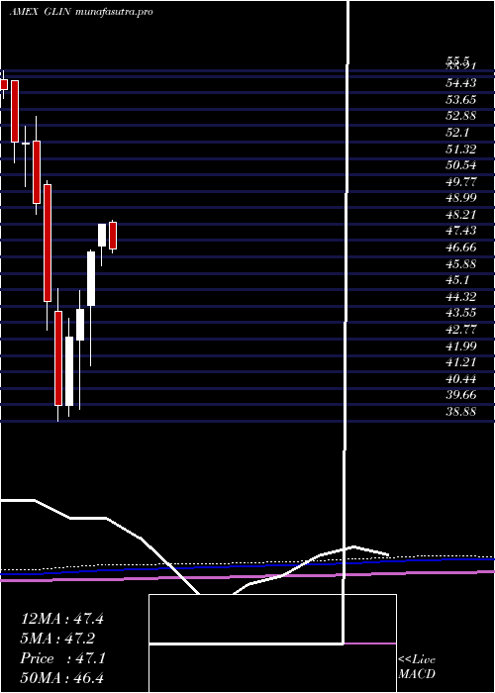Click the 49.77 price axis label
Image resolution: width=495 pixels, height=693 pixels.
[x=460, y=181]
